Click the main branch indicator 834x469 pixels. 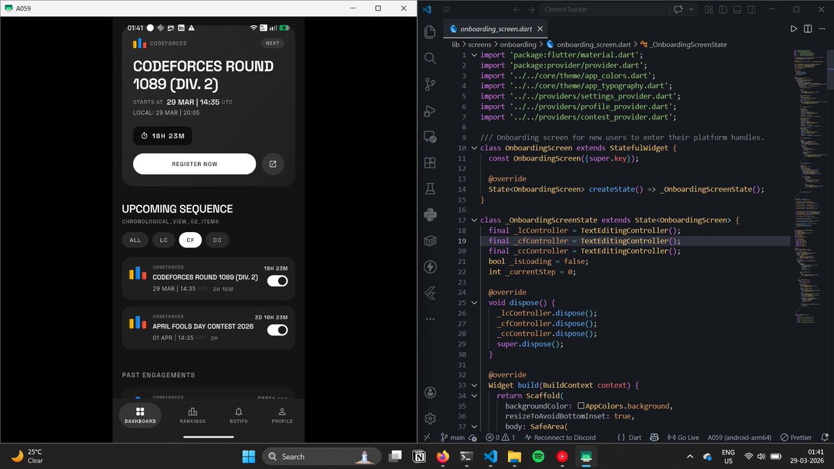[x=452, y=438]
